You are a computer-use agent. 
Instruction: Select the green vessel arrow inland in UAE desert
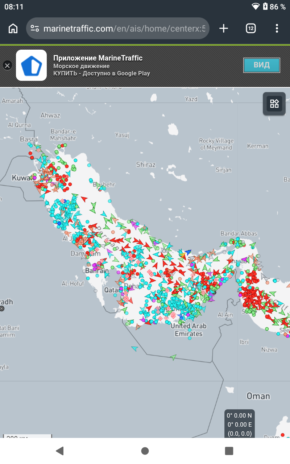point(173,357)
